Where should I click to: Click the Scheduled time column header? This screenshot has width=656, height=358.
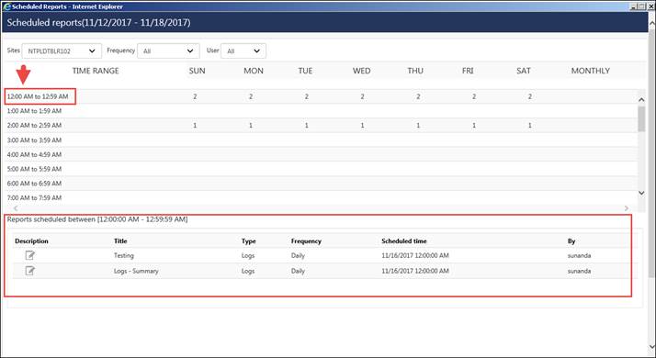(x=404, y=241)
